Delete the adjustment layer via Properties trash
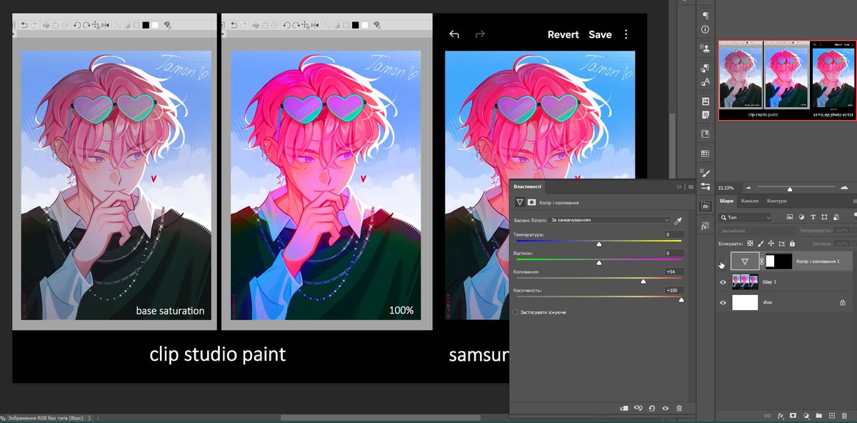Image resolution: width=857 pixels, height=423 pixels. tap(679, 408)
